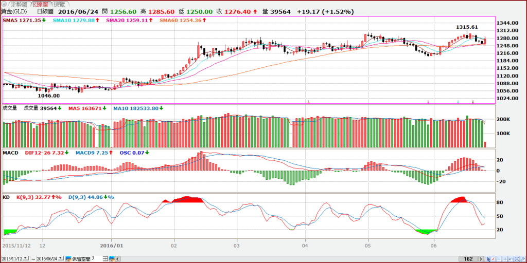
Task: Click the scroll left arrow button
Action: pos(118,259)
